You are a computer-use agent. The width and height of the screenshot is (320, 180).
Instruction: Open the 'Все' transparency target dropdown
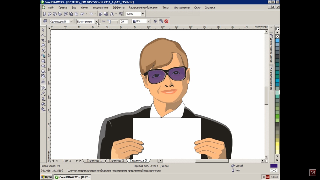pos(148,21)
